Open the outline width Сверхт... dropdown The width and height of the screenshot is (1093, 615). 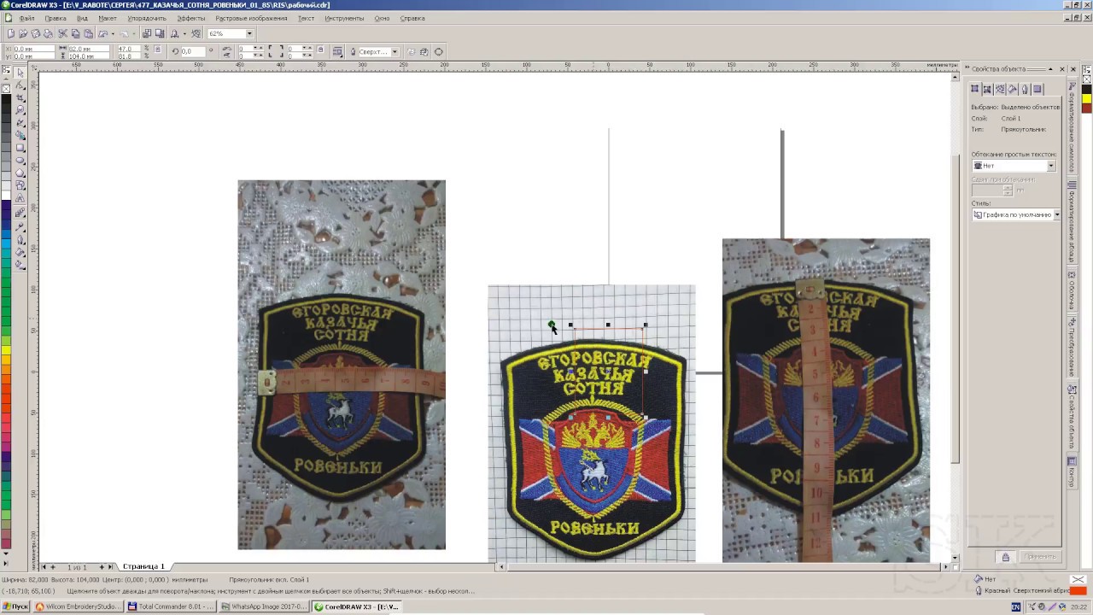click(395, 51)
